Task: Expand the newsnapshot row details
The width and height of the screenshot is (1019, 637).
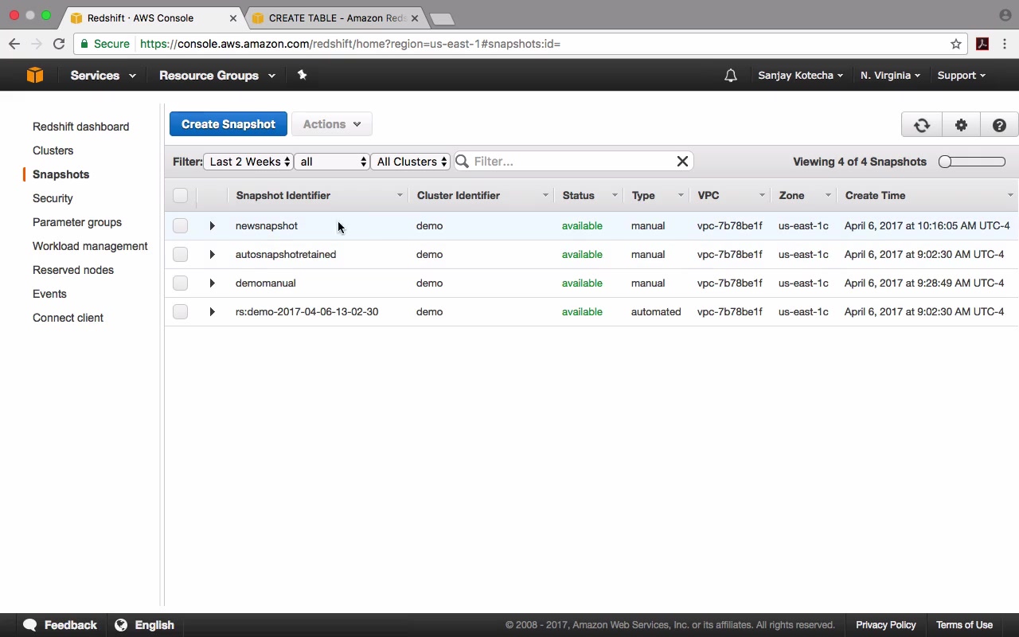Action: tap(212, 226)
